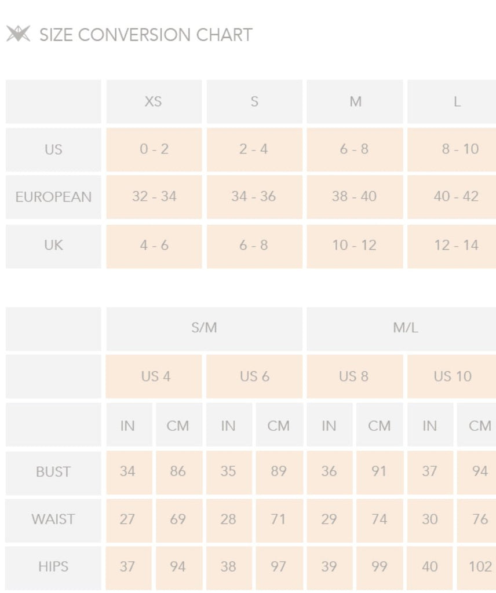Viewport: 496px width, 593px height.
Task: Click the 12 - 14 UK size cell
Action: coord(452,246)
